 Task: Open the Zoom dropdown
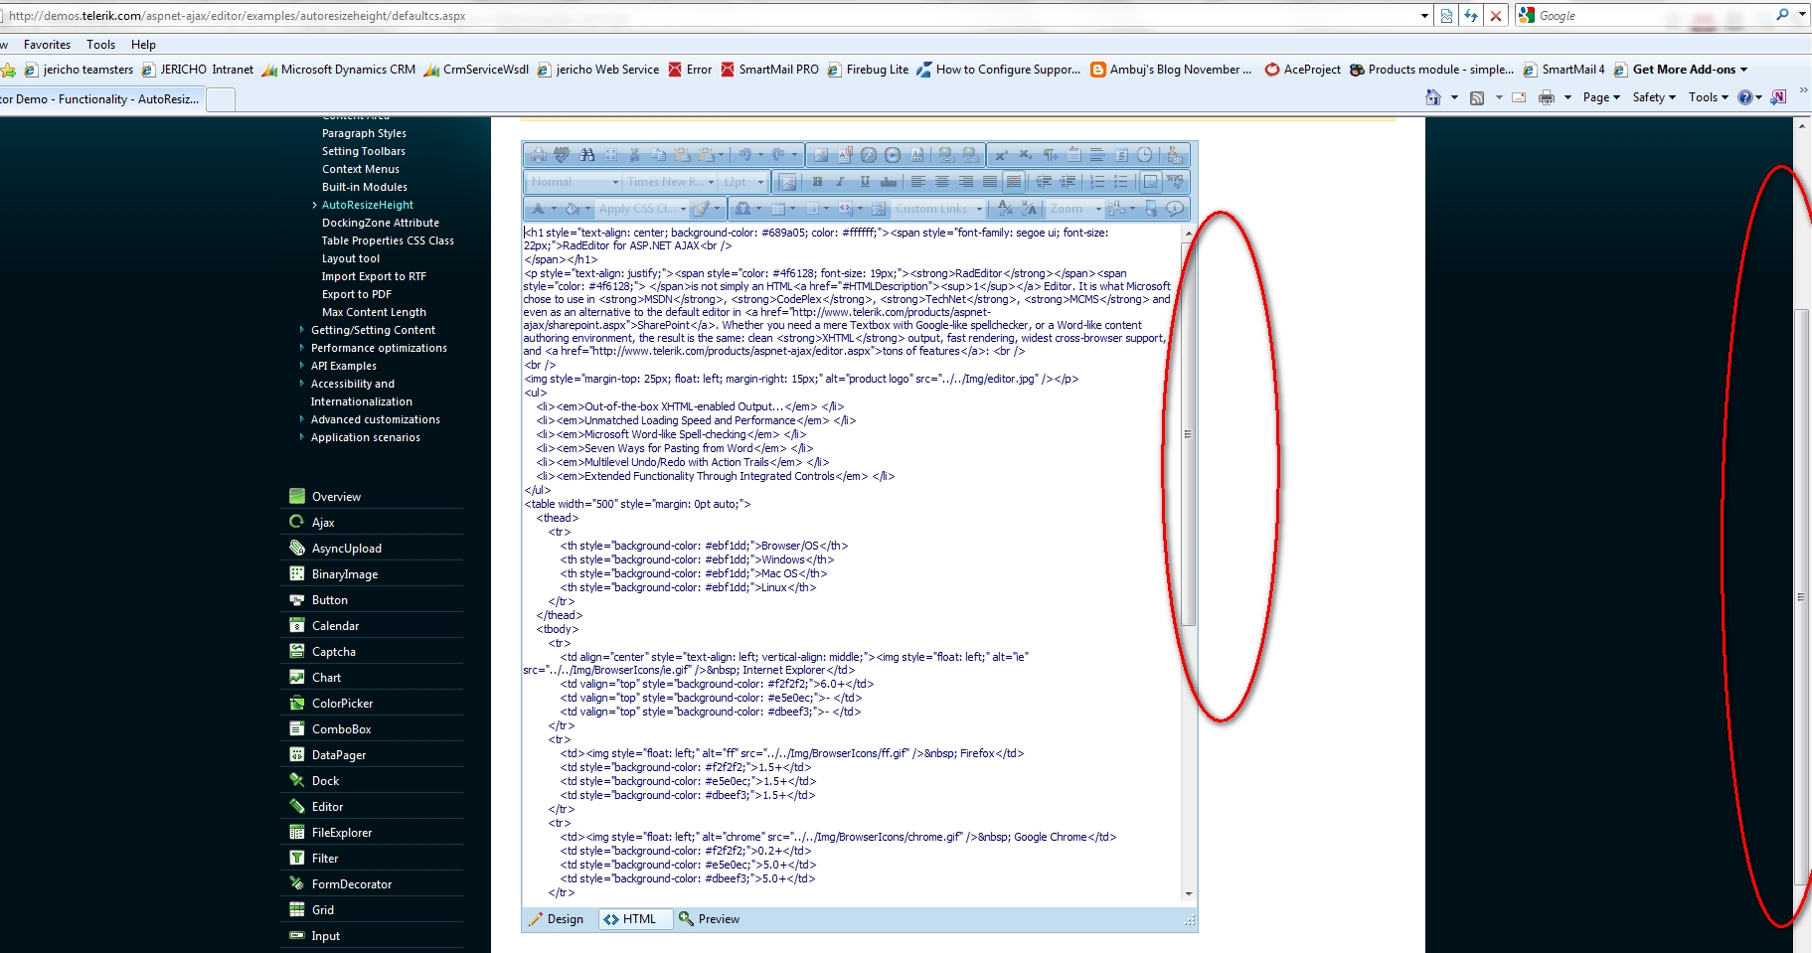1074,209
